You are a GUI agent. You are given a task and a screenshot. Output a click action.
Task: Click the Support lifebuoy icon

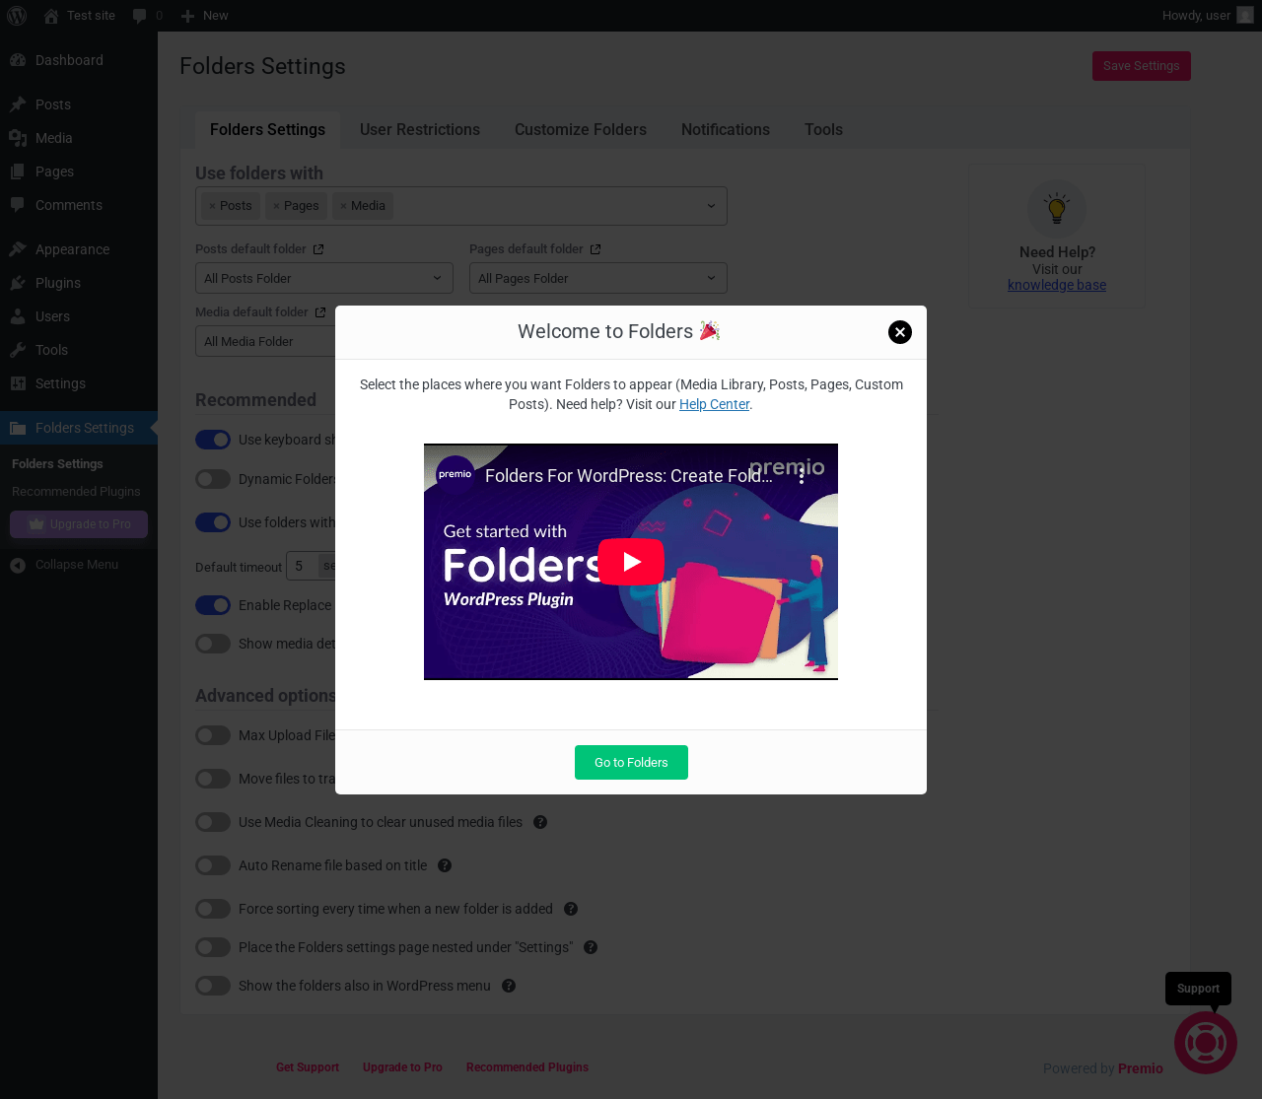[1205, 1043]
